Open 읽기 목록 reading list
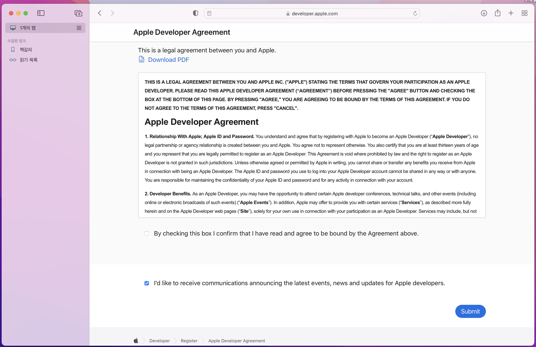This screenshot has width=536, height=347. coord(28,60)
